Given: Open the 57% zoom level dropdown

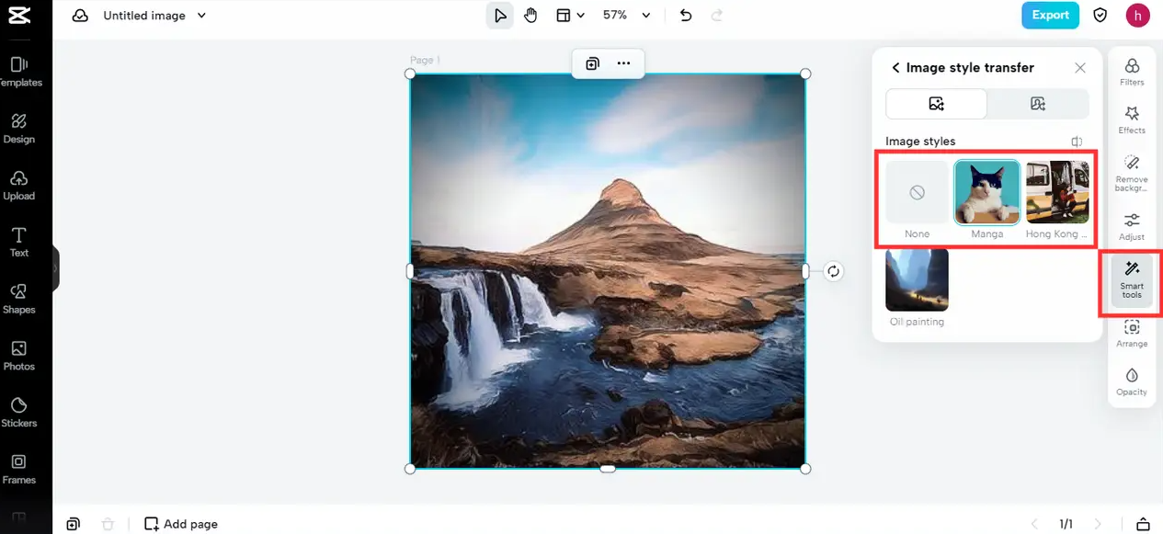Looking at the screenshot, I should [x=626, y=16].
